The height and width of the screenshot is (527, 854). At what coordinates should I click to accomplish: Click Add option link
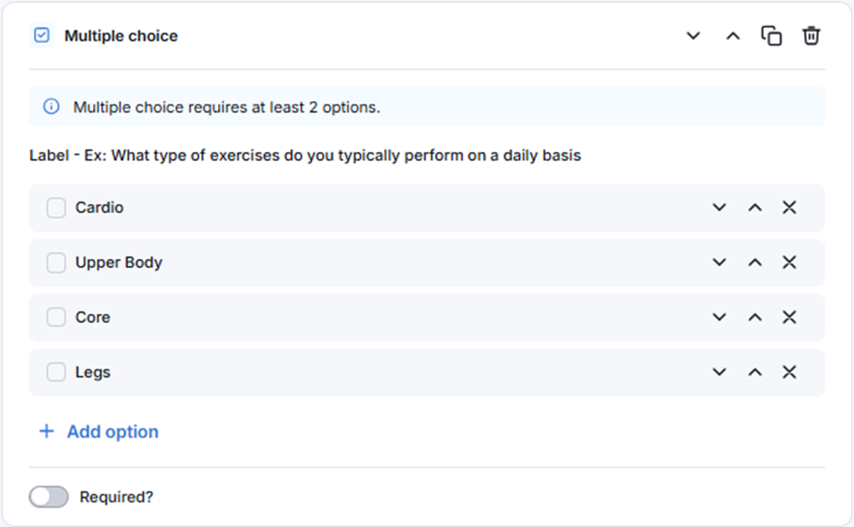(112, 432)
